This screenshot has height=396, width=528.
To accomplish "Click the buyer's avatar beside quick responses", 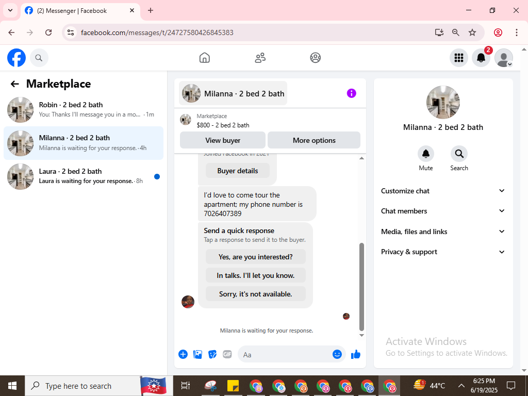I will [188, 302].
